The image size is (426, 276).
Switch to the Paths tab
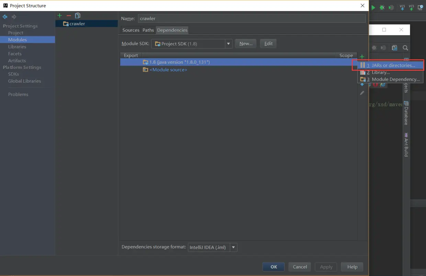(148, 30)
